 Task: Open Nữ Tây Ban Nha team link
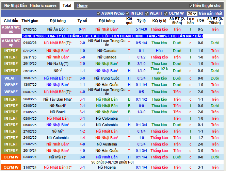tap(57, 99)
